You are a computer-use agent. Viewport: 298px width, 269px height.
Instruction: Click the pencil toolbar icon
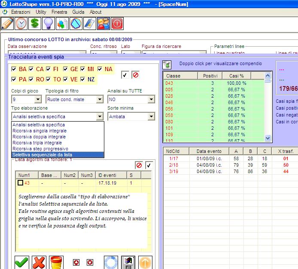[7, 24]
